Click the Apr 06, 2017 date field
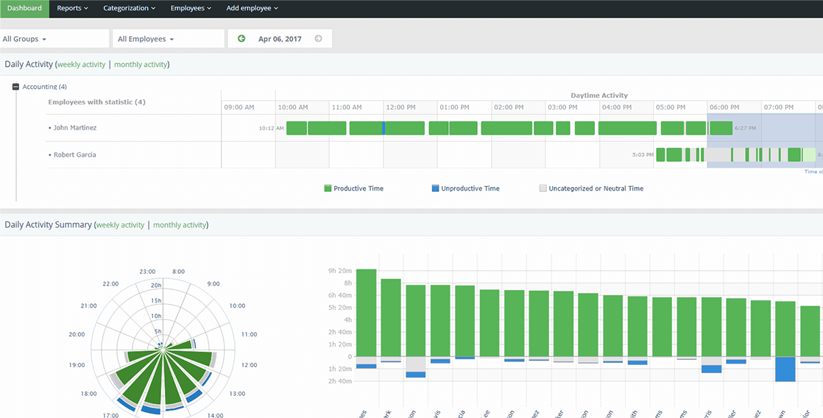The image size is (823, 418). point(280,39)
